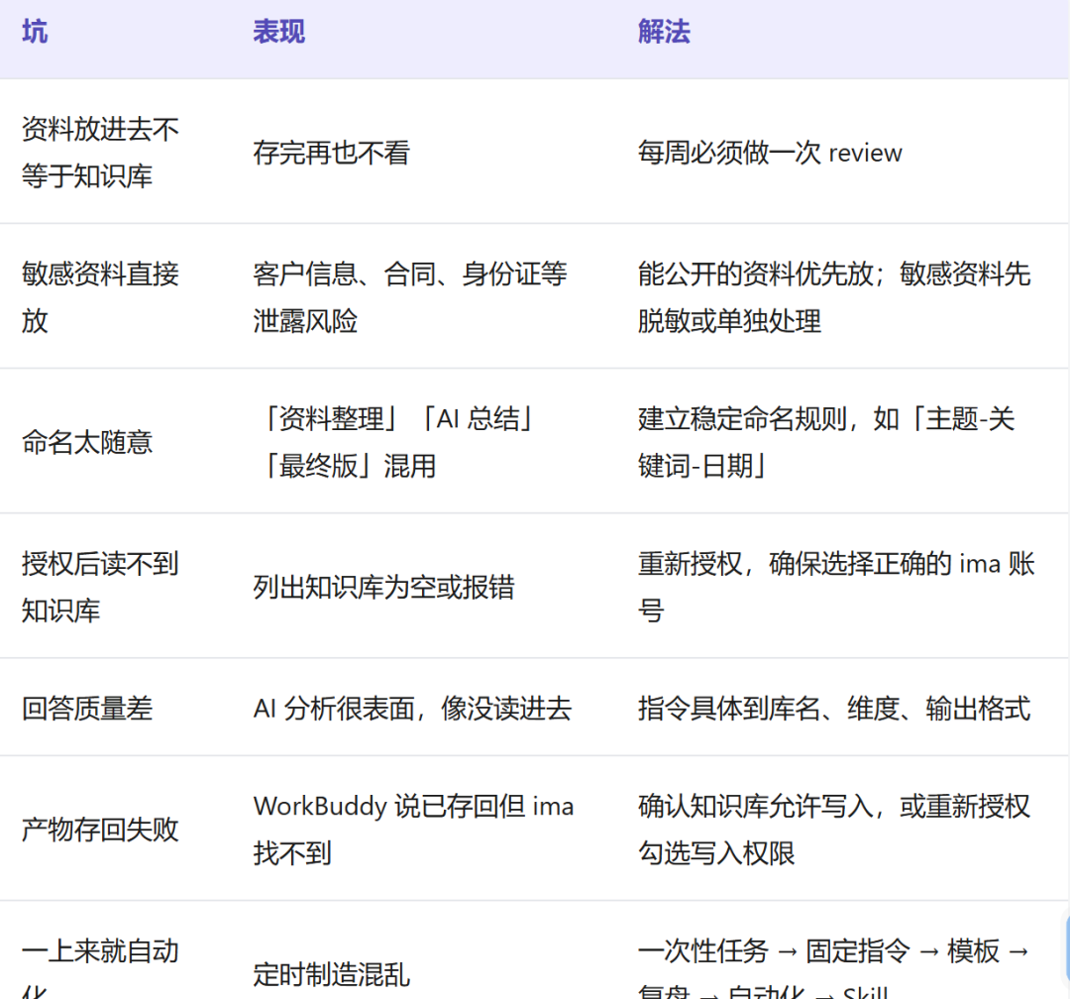This screenshot has height=999, width=1070.
Task: Select the 表现 column header
Action: coord(279,32)
